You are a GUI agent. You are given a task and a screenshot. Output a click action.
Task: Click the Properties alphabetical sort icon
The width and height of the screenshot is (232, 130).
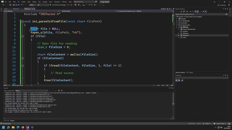[x=179, y=81]
